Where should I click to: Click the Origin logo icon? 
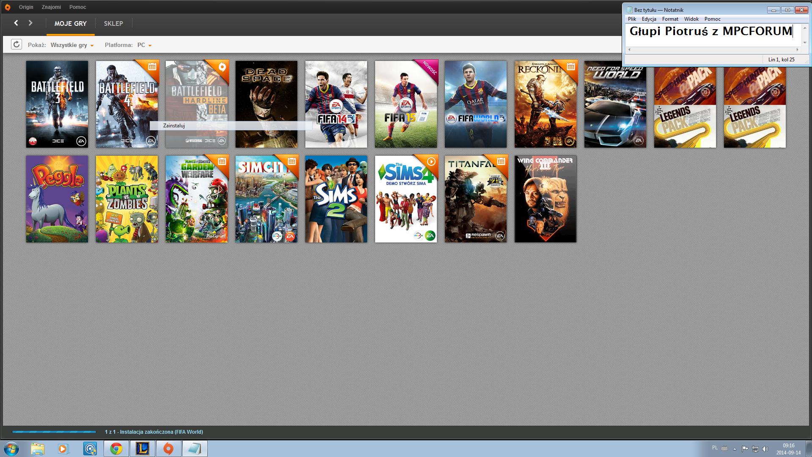pyautogui.click(x=7, y=7)
